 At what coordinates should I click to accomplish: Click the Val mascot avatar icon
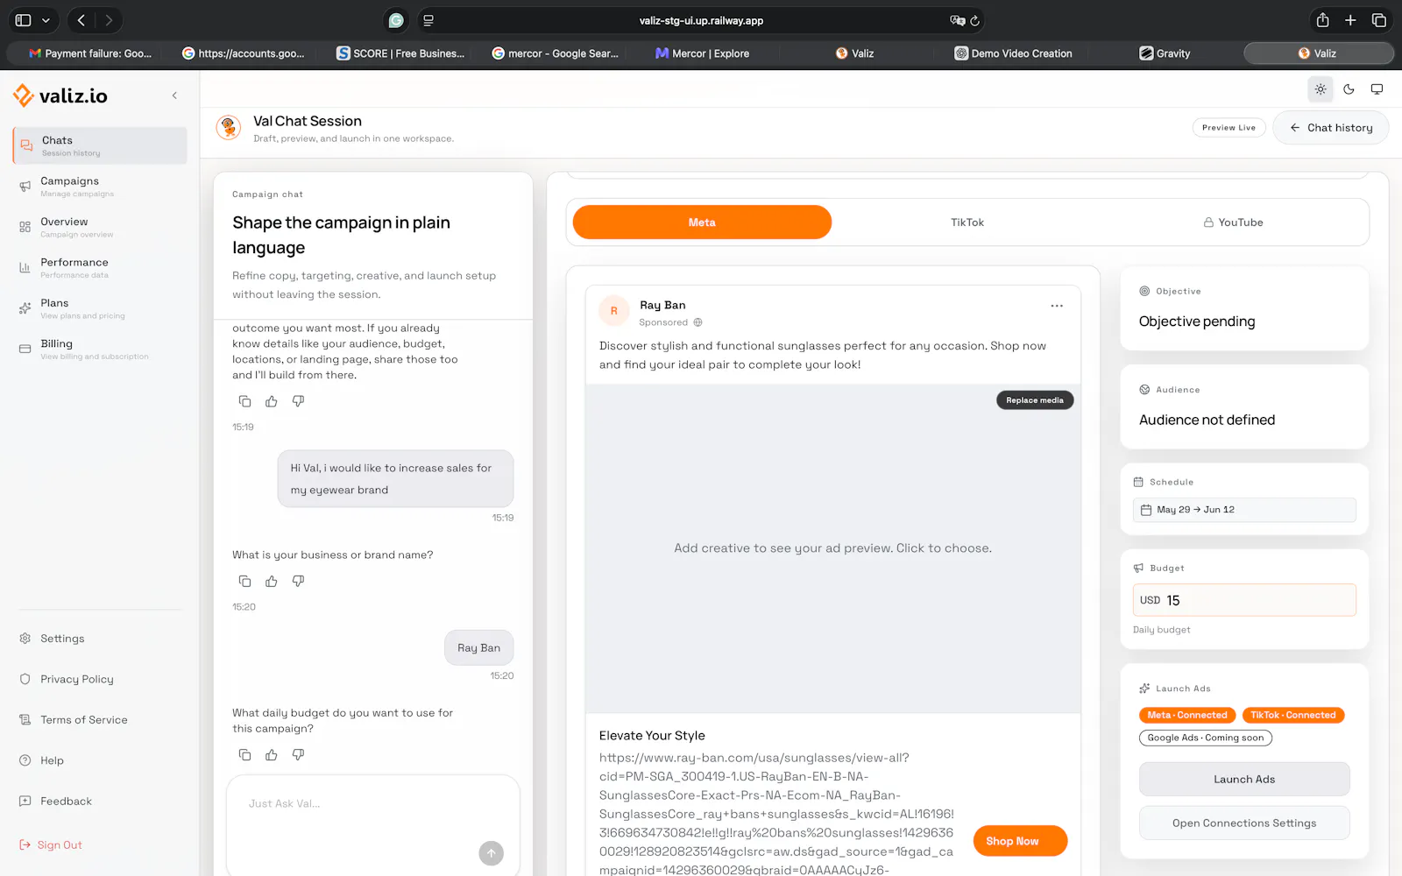[x=229, y=128]
